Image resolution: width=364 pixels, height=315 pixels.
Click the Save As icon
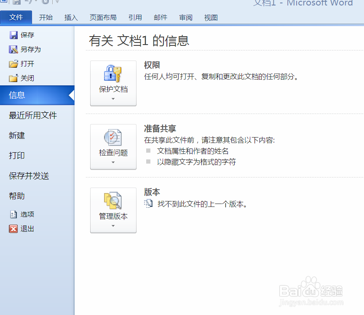(13, 49)
